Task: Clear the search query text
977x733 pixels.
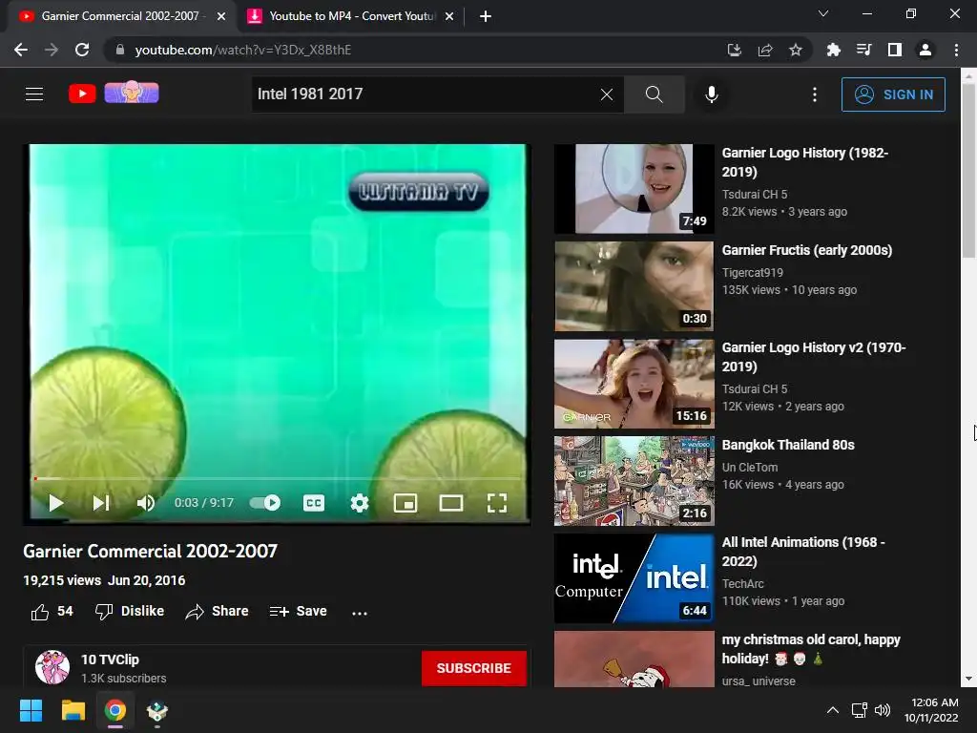Action: tap(606, 94)
